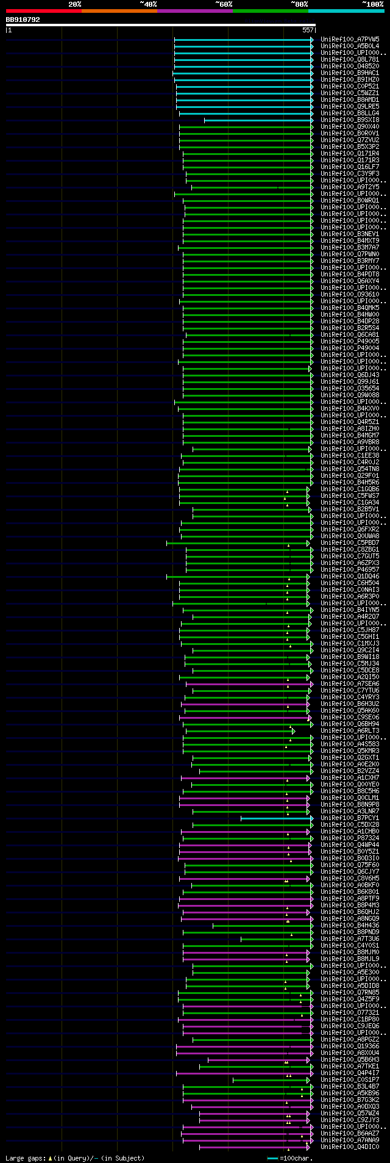Select the UniRef100_B8AMD1 label
390x1163 pixels.
(350, 99)
